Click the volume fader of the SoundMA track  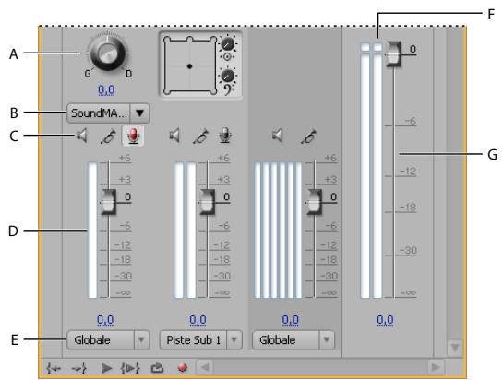(x=108, y=201)
